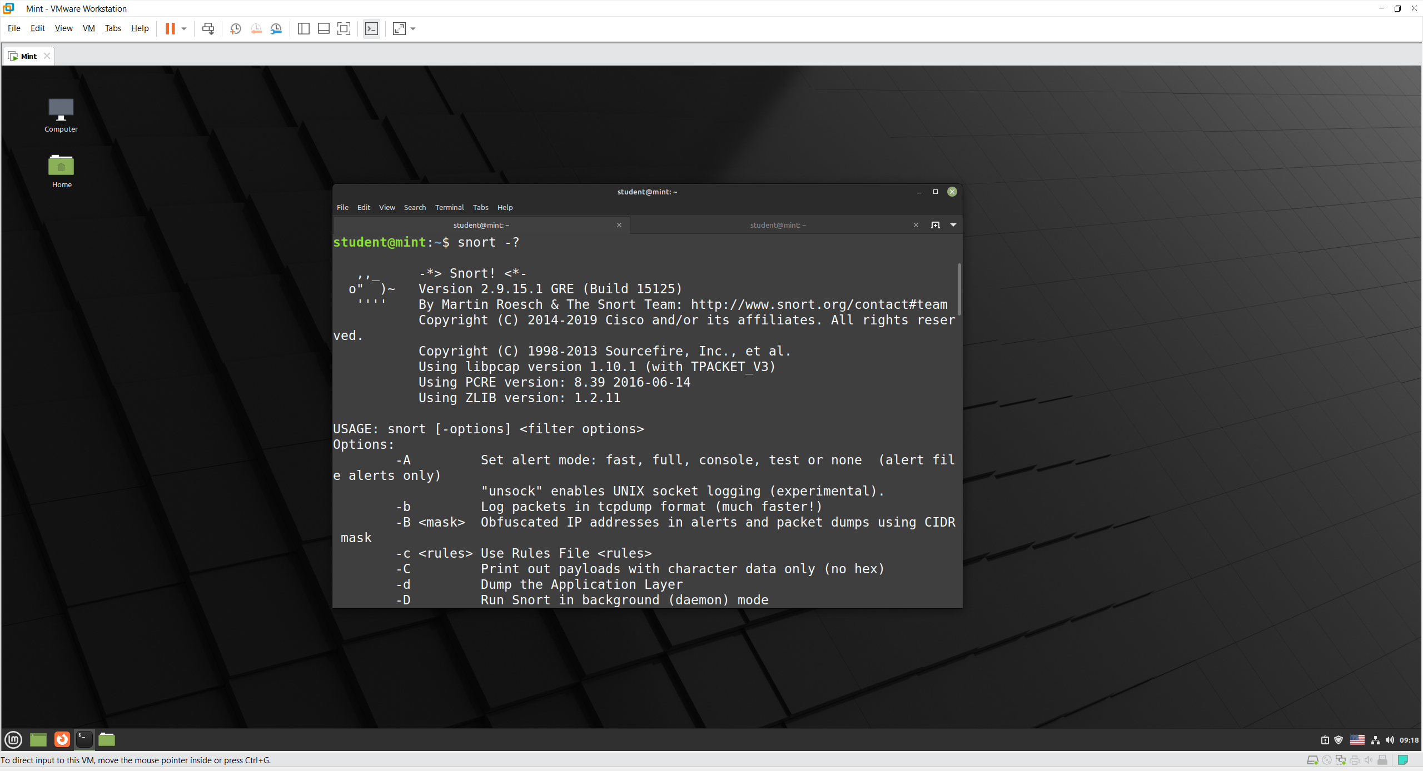Expand the stretch guest dropdown arrow
The height and width of the screenshot is (771, 1423).
point(413,28)
